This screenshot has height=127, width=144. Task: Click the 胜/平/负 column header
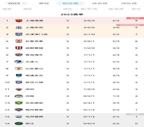[x=89, y=9]
